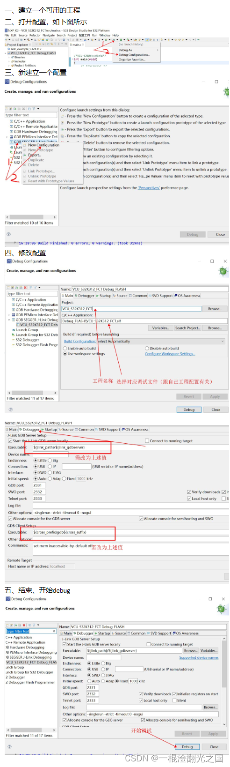Open the File menu in S32 Design Studio
Viewport: 230px width, 767px height.
pyautogui.click(x=7, y=35)
